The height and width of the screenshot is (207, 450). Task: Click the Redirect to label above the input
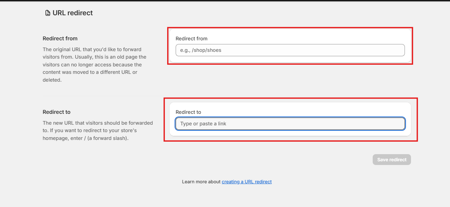(x=188, y=112)
